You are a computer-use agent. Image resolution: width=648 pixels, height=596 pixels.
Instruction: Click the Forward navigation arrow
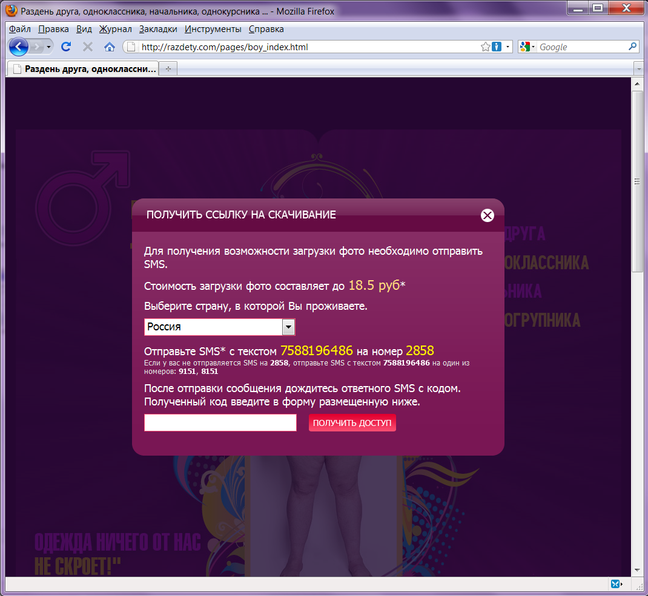37,47
